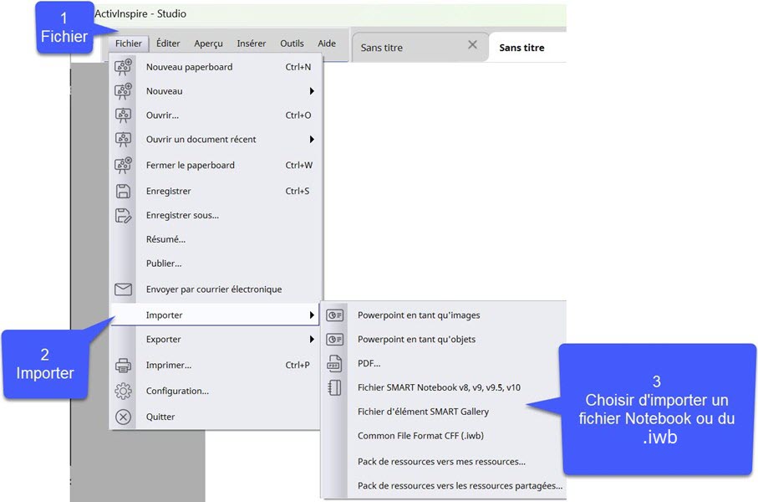Choose Quitter to exit ActivInspire

pyautogui.click(x=216, y=417)
